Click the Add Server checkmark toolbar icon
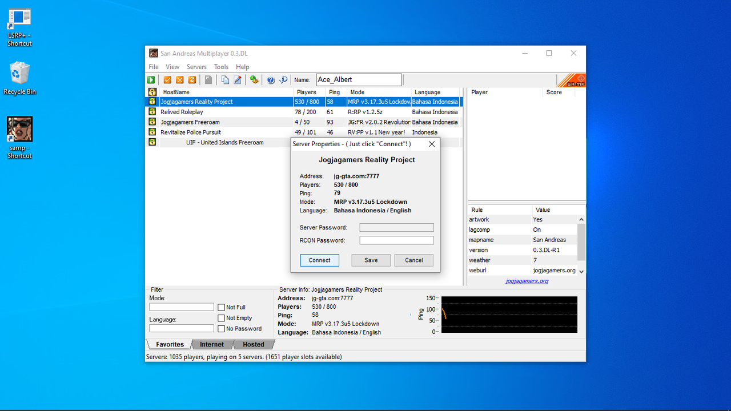The width and height of the screenshot is (731, 411). point(167,80)
